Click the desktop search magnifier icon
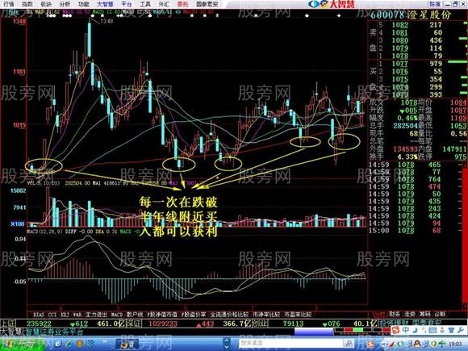This screenshot has width=468, height=351. (349, 343)
